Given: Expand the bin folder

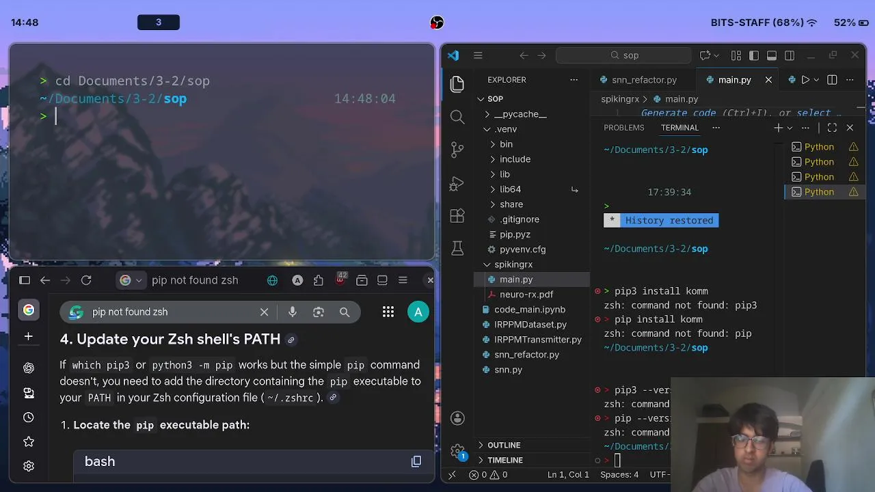Looking at the screenshot, I should (505, 144).
